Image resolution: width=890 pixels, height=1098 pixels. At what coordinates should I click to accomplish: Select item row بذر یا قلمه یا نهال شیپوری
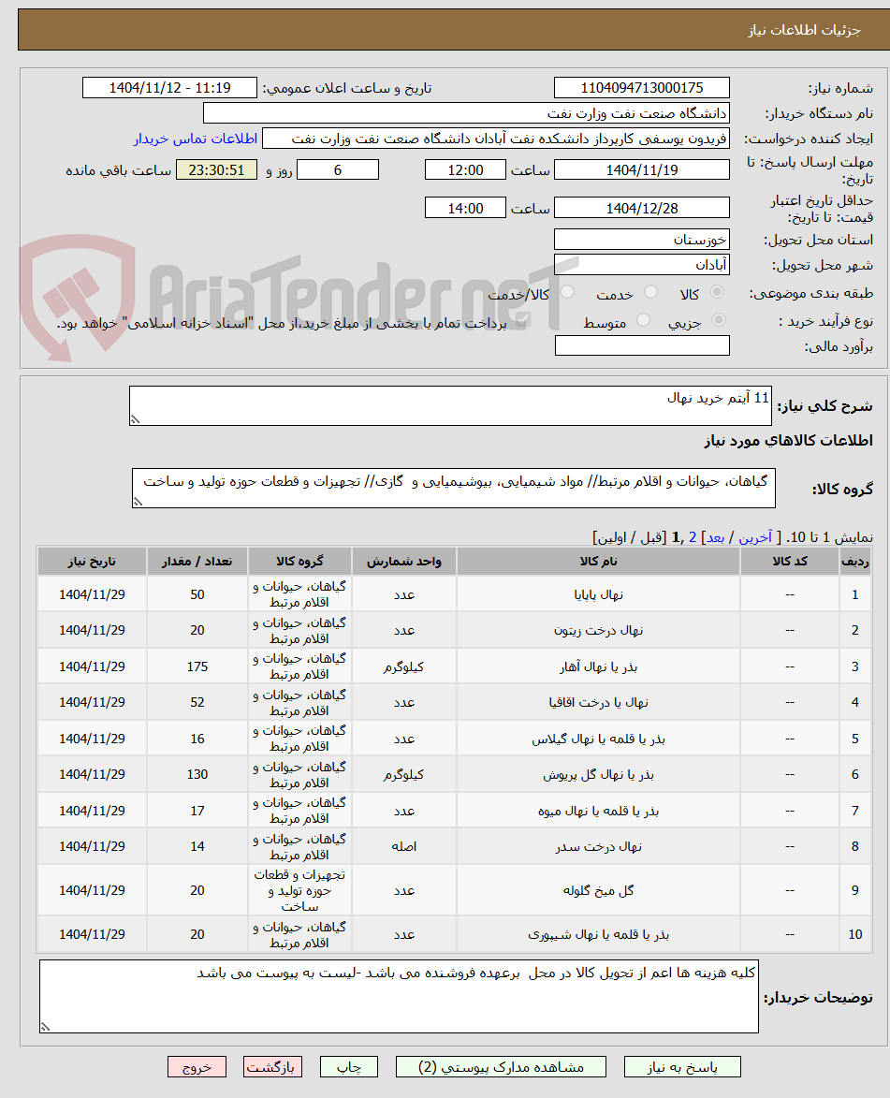click(x=455, y=934)
